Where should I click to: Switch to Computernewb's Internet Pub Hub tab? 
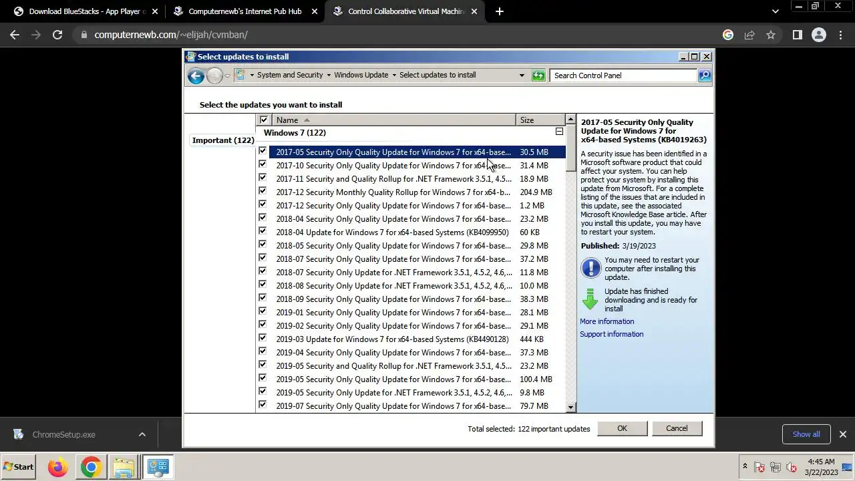coord(244,11)
